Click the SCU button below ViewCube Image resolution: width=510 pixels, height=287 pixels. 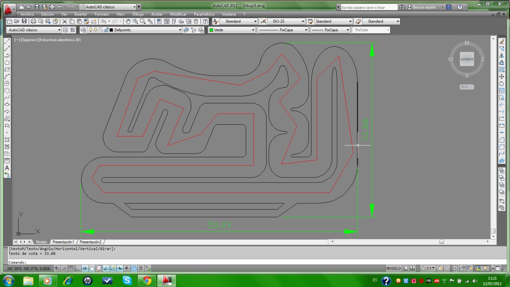tap(467, 86)
